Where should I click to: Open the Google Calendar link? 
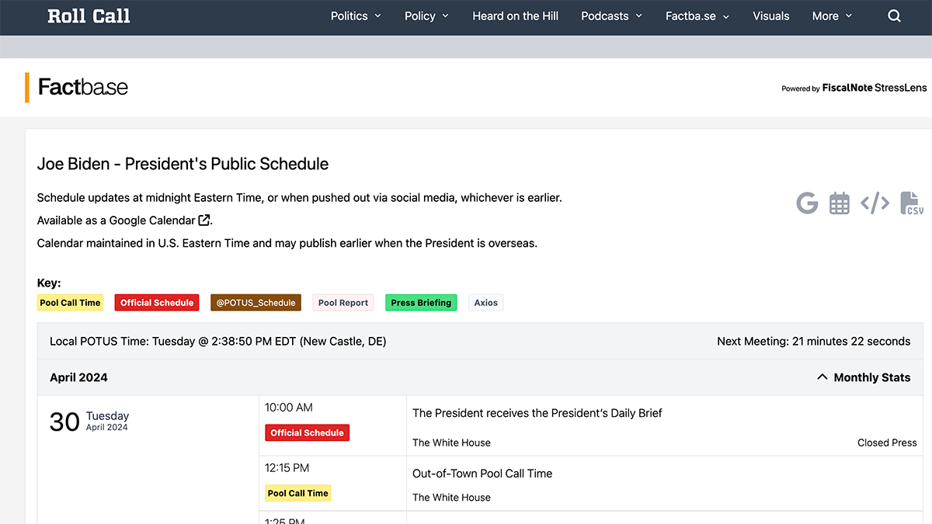(x=152, y=220)
